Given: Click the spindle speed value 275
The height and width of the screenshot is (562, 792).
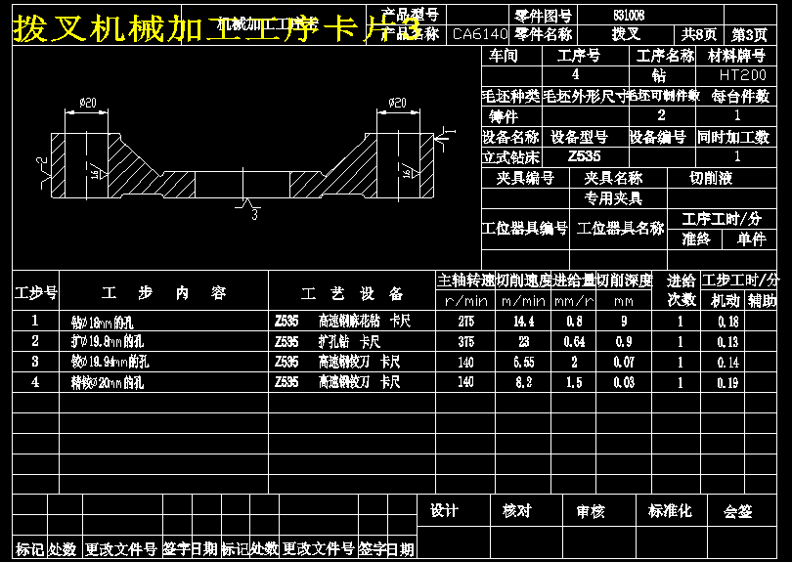Looking at the screenshot, I should (465, 322).
